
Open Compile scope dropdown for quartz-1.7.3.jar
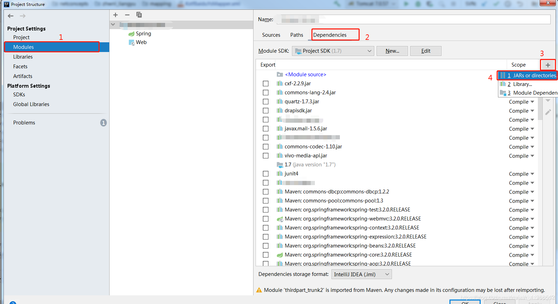pyautogui.click(x=522, y=102)
